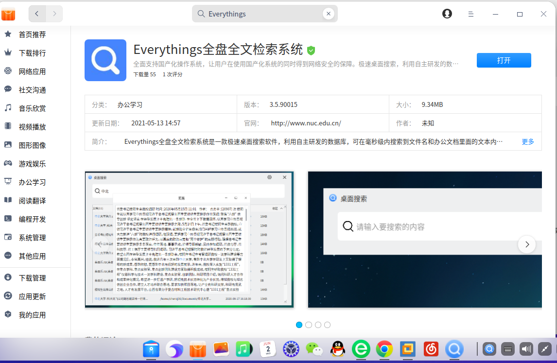This screenshot has width=557, height=363.
Task: Open the on-screen keyboard tray icon
Action: coord(507,349)
